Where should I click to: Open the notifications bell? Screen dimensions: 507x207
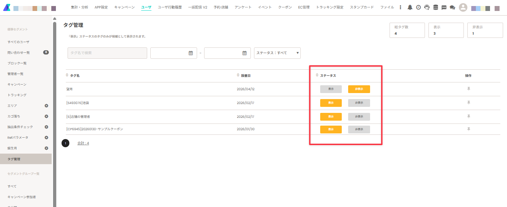410,7
